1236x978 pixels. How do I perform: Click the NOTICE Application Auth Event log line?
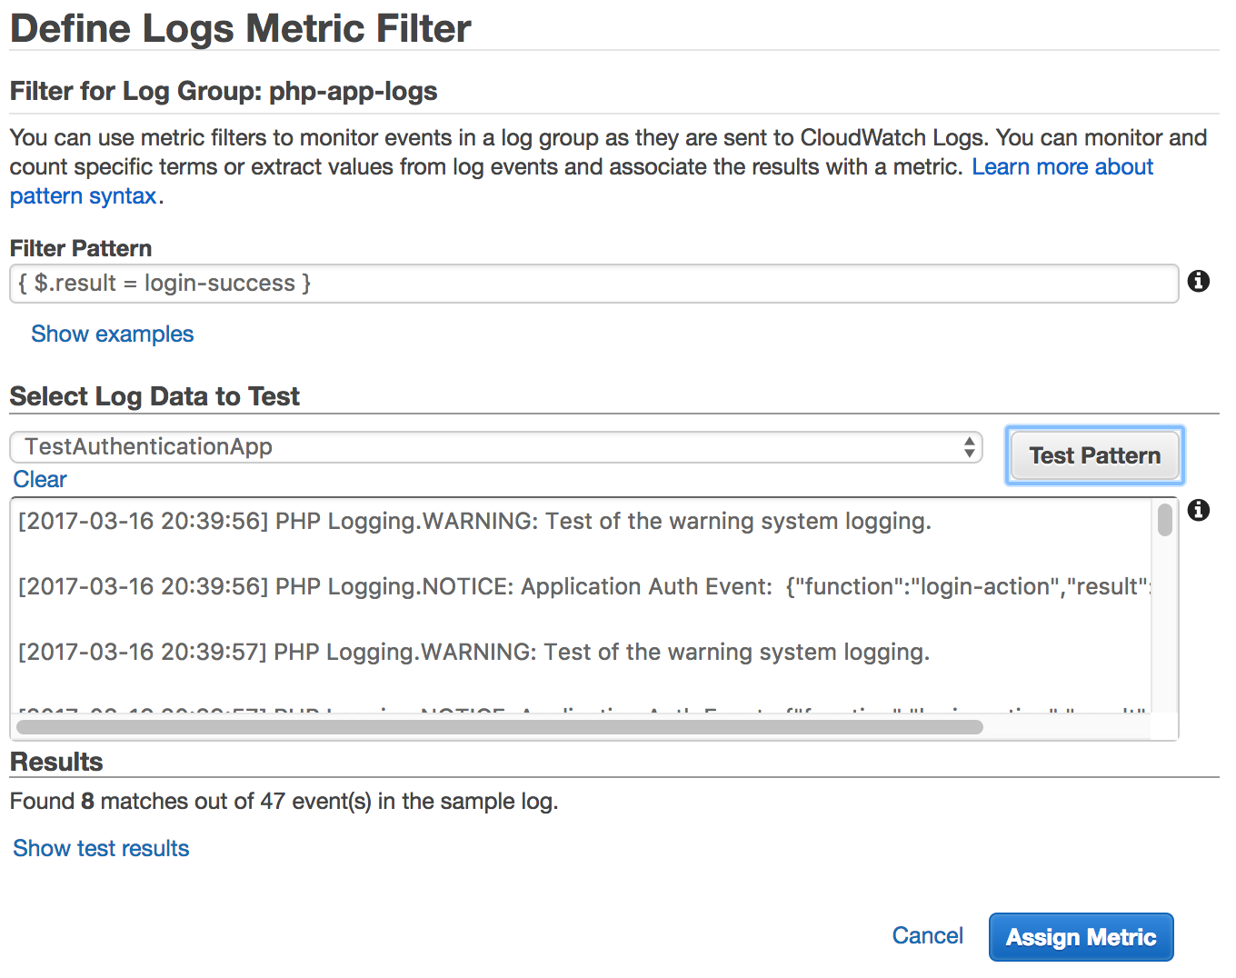pyautogui.click(x=582, y=587)
